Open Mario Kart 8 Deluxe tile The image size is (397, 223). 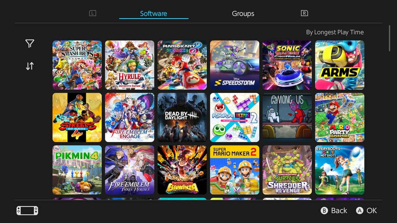click(x=182, y=65)
